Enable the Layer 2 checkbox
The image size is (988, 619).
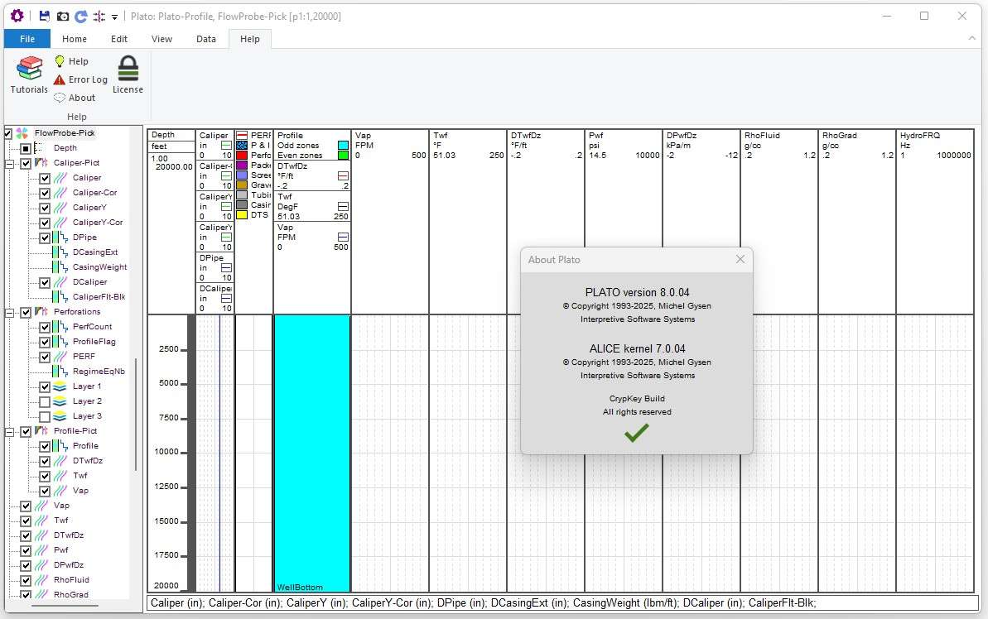tap(45, 401)
